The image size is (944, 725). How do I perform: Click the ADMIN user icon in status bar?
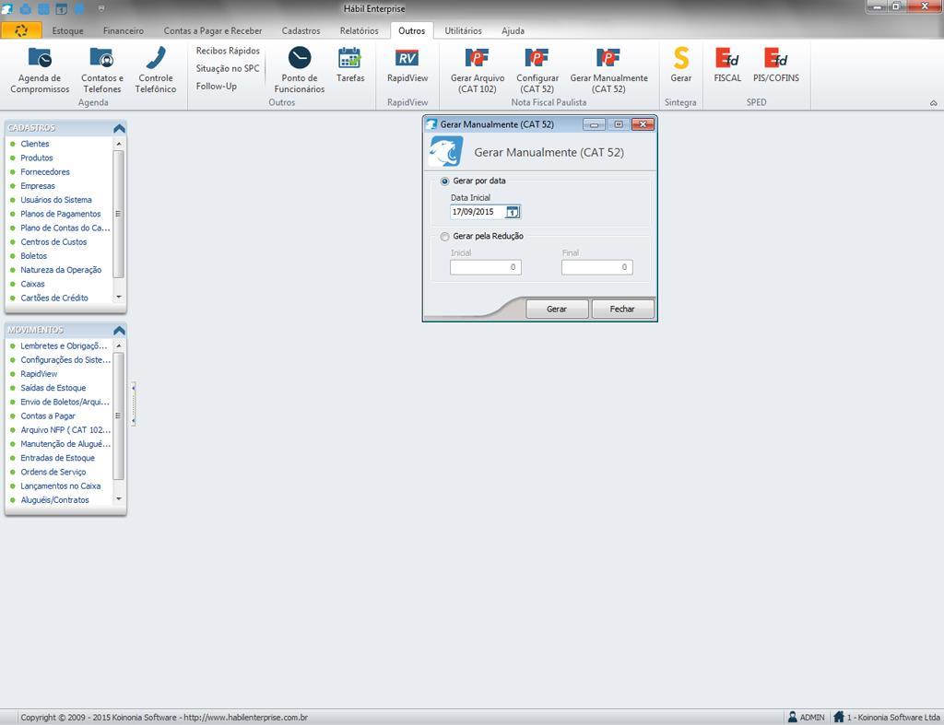(x=792, y=718)
